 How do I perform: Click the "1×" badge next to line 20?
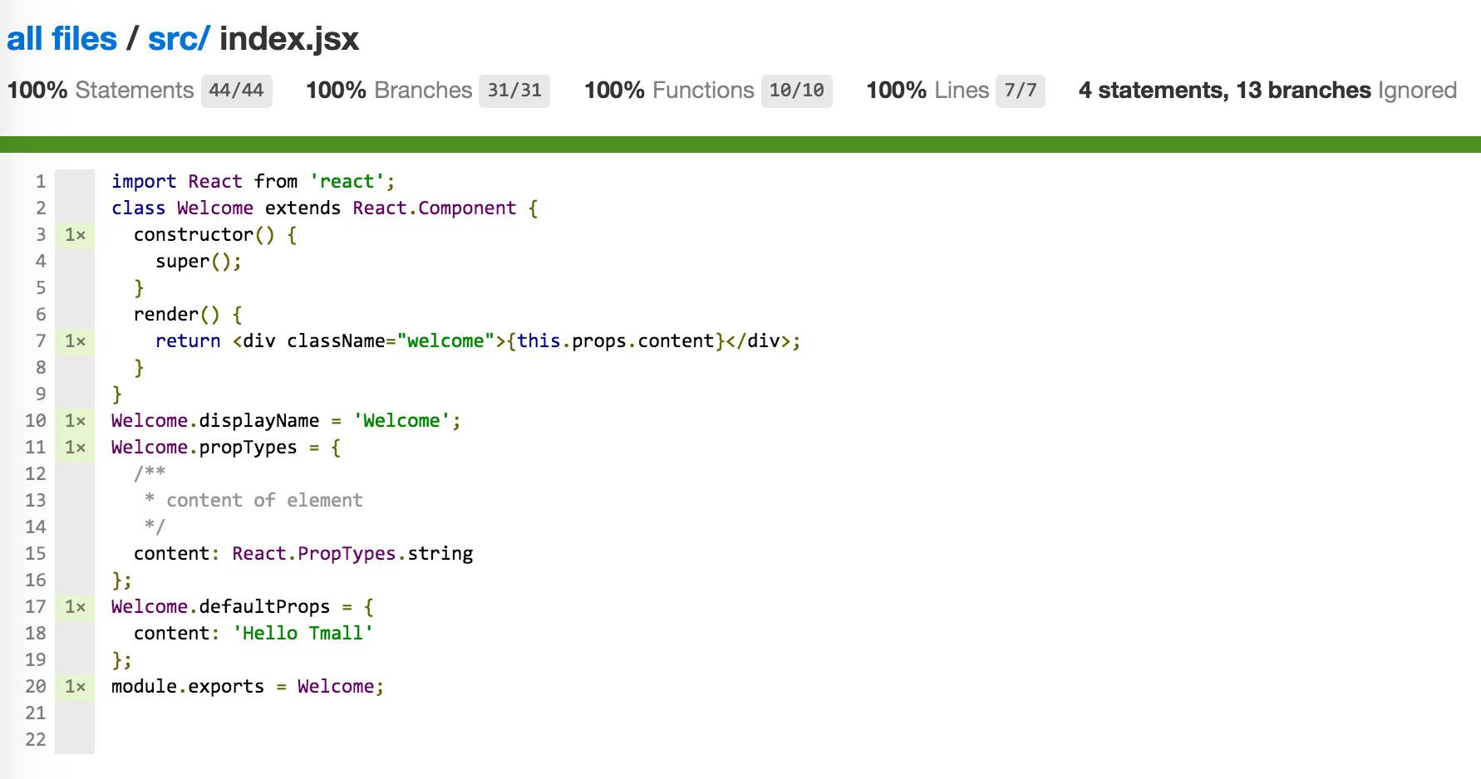click(x=74, y=686)
